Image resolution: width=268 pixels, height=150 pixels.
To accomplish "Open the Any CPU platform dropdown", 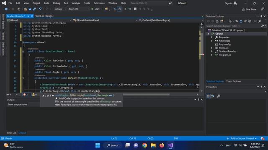I will 78,9.
